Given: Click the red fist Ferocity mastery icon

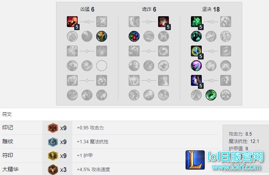Looking at the screenshot, I should (72, 22).
